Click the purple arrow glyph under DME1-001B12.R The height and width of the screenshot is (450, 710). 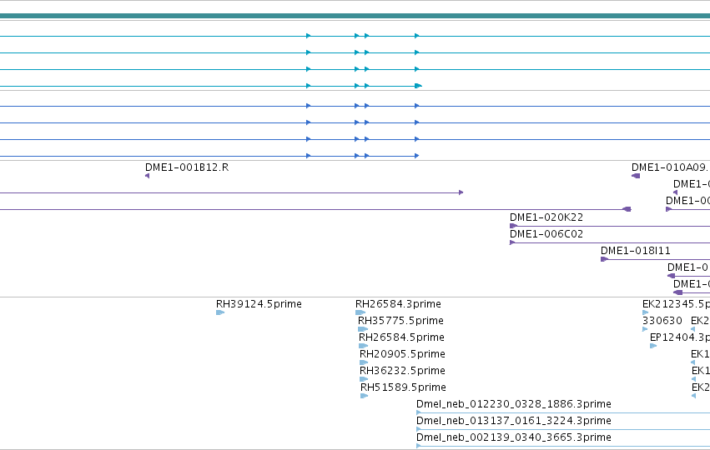(147, 176)
